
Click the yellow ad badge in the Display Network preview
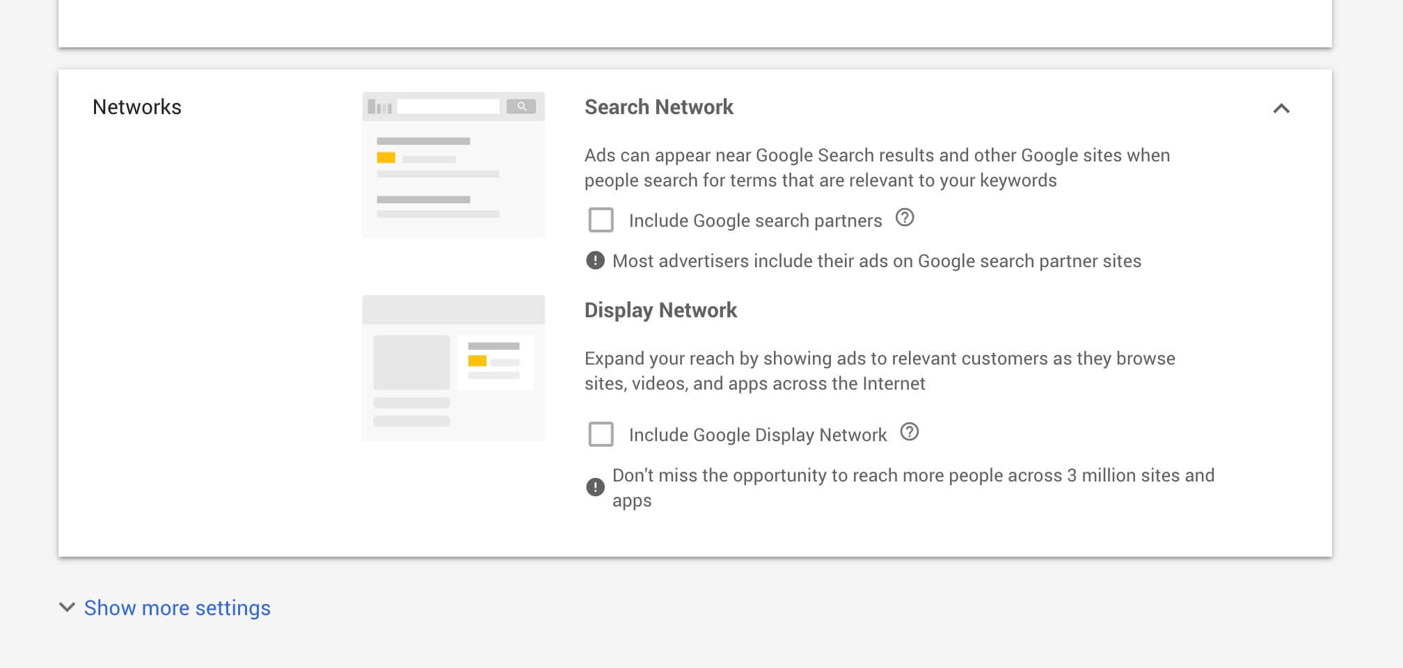pyautogui.click(x=477, y=360)
